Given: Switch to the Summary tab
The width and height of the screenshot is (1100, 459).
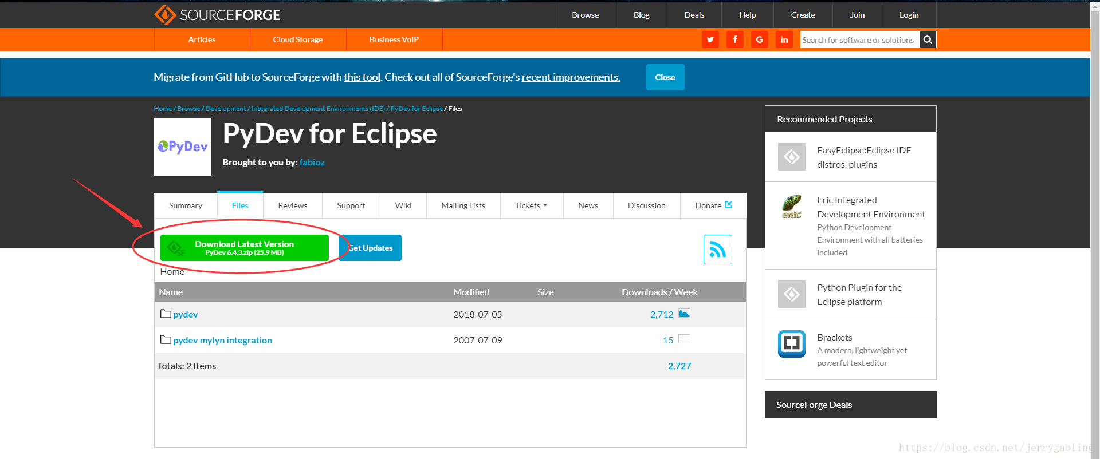Looking at the screenshot, I should [x=186, y=205].
